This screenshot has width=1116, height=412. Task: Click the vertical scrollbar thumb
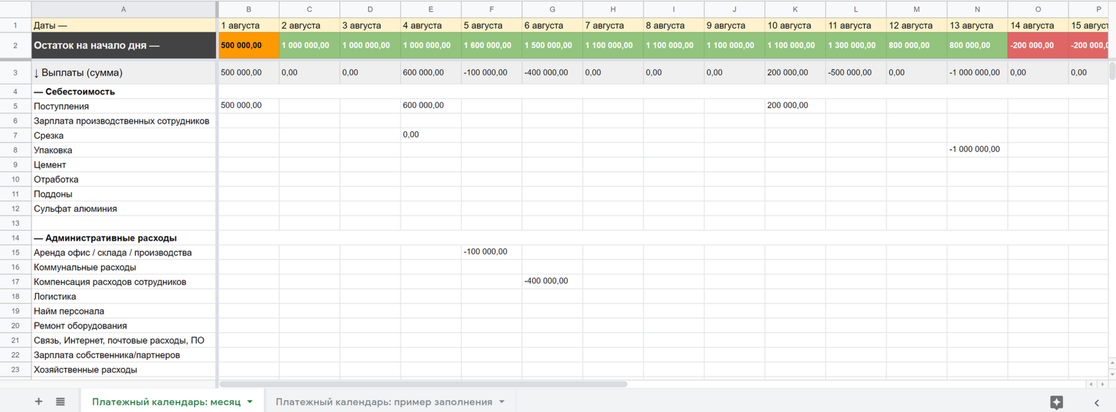[1112, 71]
